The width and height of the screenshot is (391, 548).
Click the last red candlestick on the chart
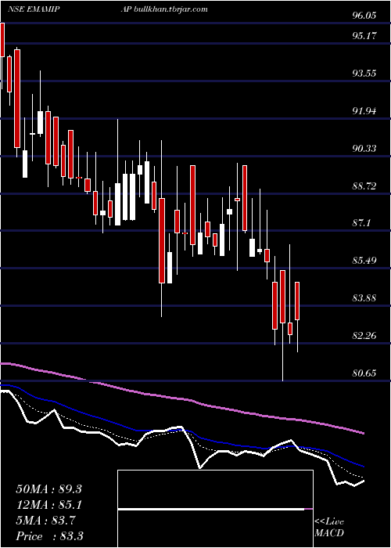(x=297, y=301)
